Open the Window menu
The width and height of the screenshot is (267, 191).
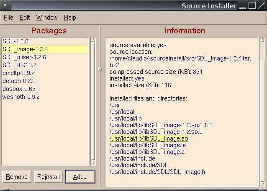[46, 18]
